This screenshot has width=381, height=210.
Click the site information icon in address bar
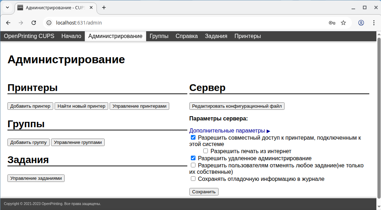[49, 23]
